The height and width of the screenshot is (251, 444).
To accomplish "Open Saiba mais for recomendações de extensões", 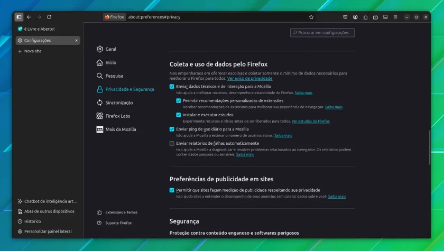I will (334, 107).
